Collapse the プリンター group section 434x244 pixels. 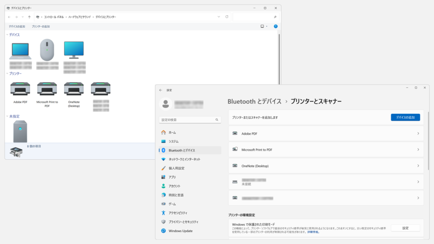coord(7,74)
